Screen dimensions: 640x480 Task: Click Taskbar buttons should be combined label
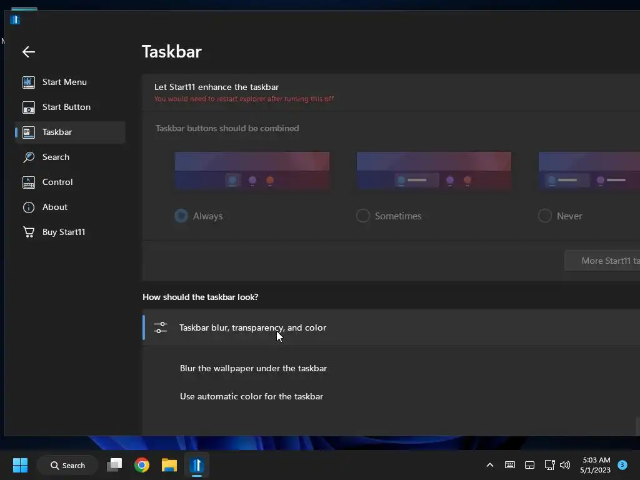[x=227, y=128]
